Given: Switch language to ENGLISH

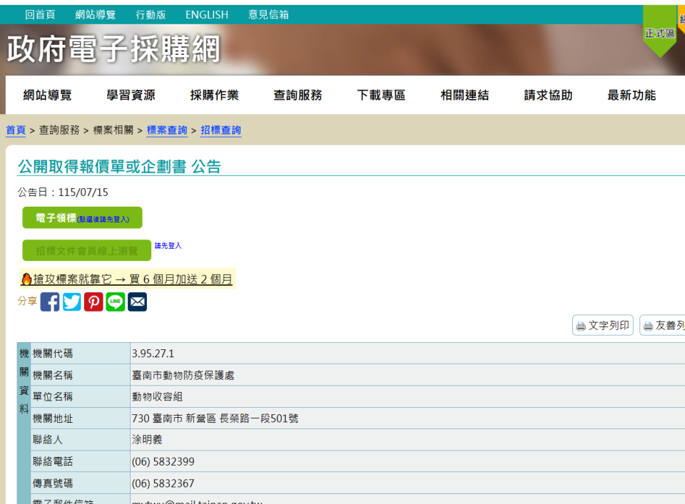Looking at the screenshot, I should tap(207, 15).
